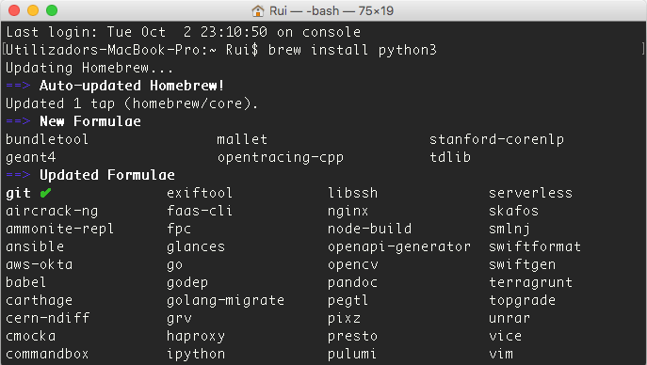Click the bold 'git' formula name

click(18, 193)
